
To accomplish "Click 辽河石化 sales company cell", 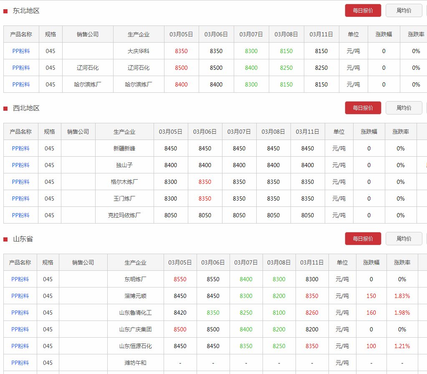I will [x=88, y=68].
